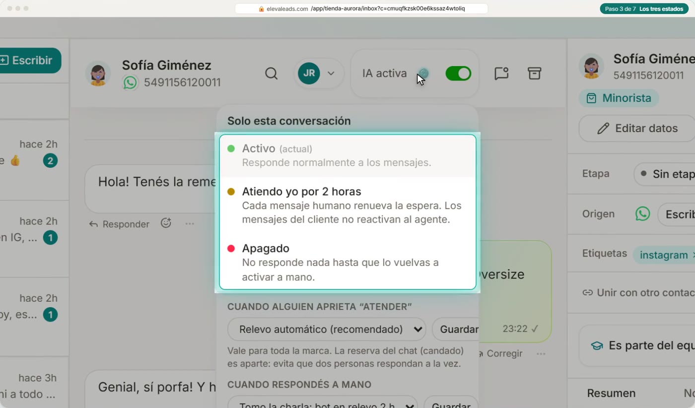Open the more options dots beside Corregir
The image size is (695, 408).
541,354
